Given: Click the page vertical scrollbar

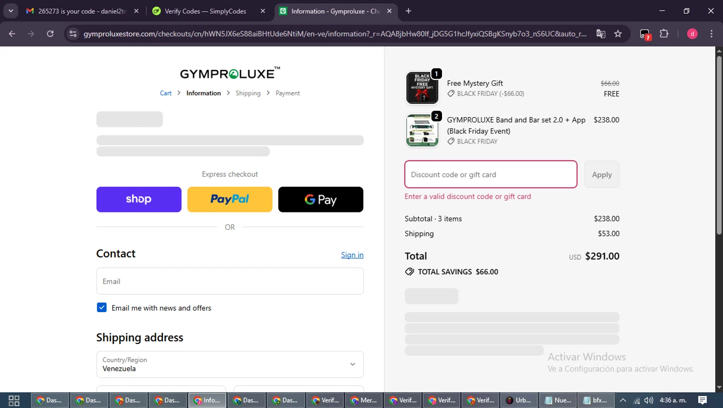Looking at the screenshot, I should point(719,145).
